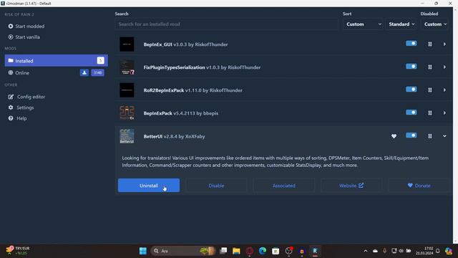Open the Windows Start menu
The width and height of the screenshot is (458, 258).
click(143, 251)
